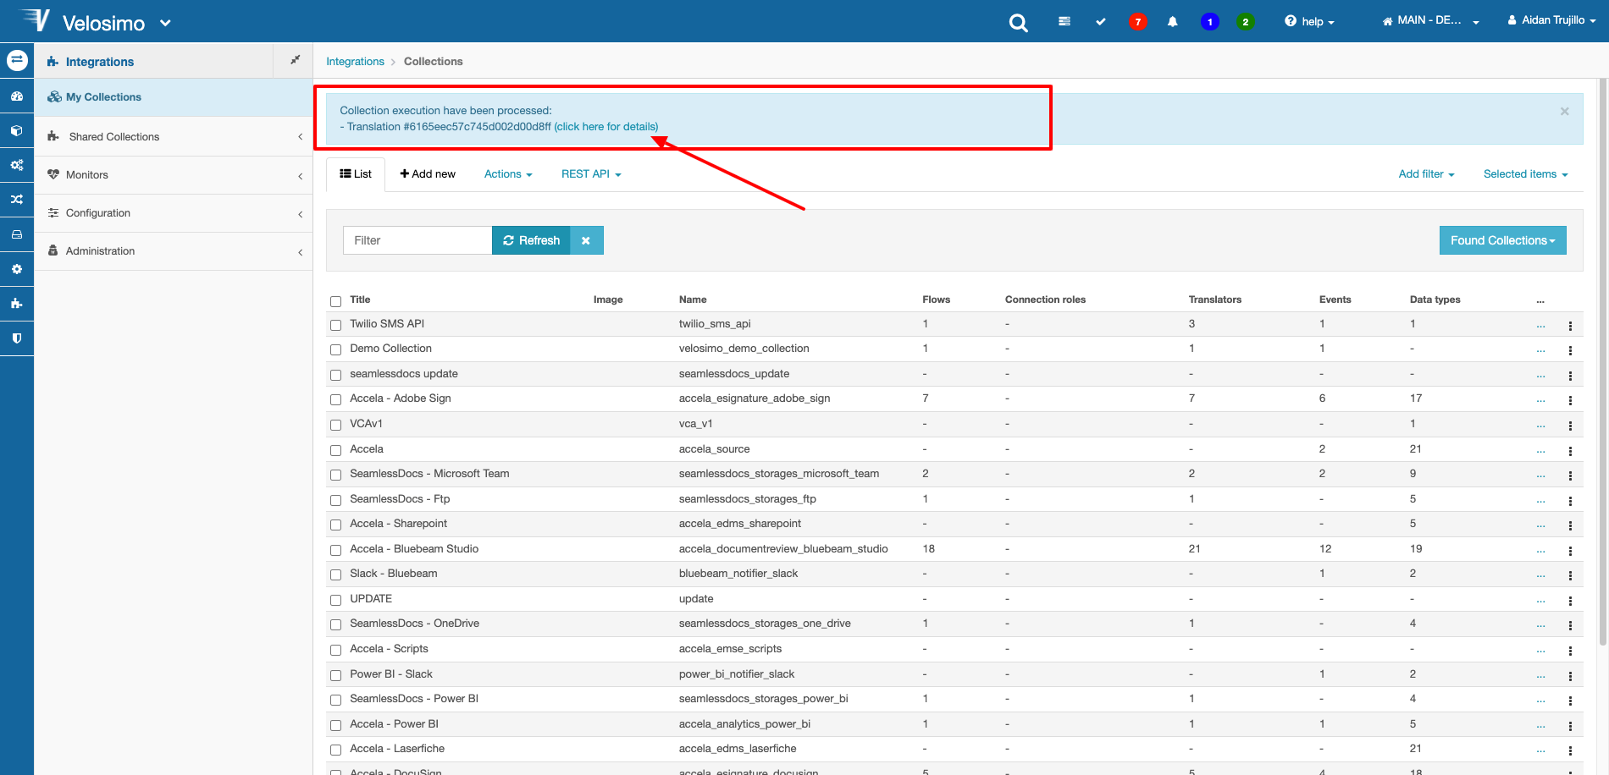
Task: Check the Power BI - Slack row
Action: 335,675
